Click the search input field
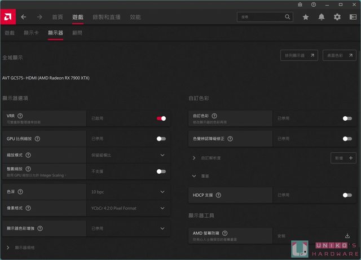The image size is (361, 260). click(x=259, y=17)
